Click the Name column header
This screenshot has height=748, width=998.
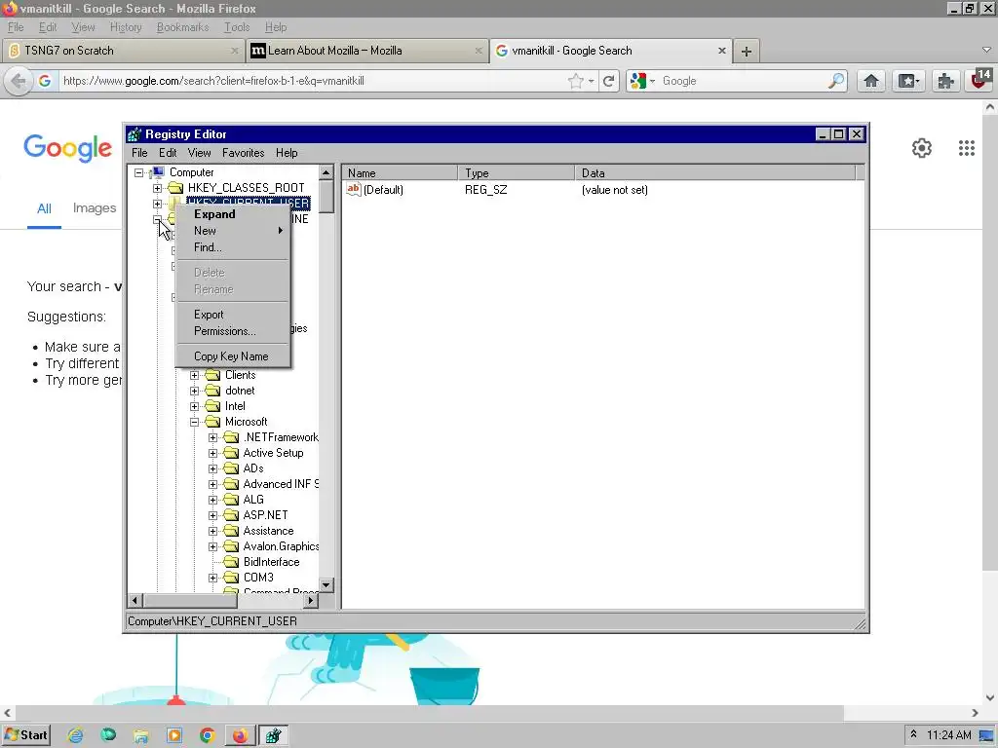coord(400,173)
